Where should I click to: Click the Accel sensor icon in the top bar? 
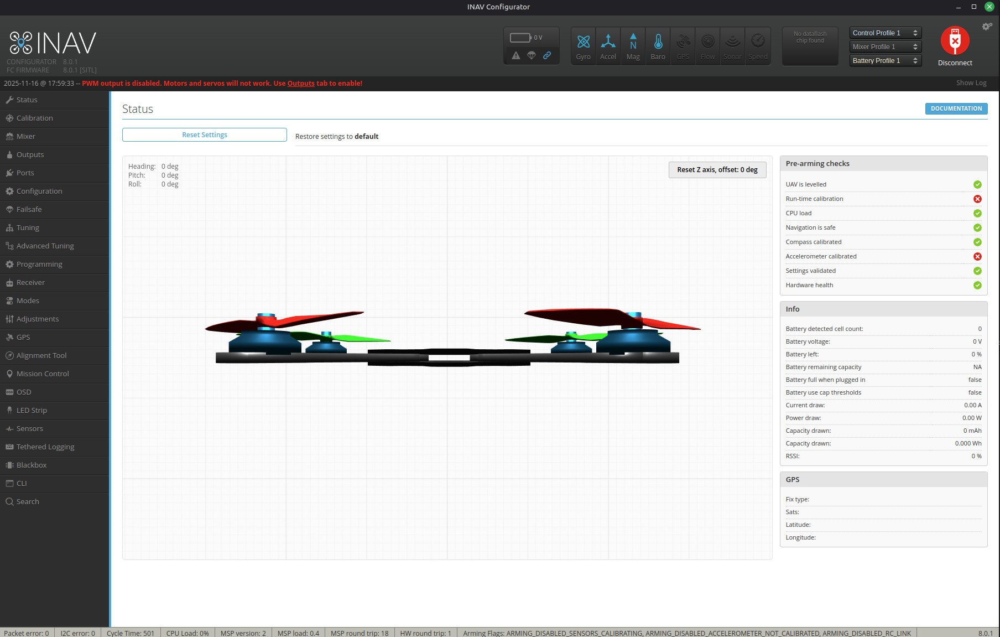608,45
